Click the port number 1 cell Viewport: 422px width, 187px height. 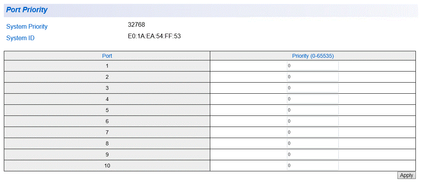click(x=107, y=66)
